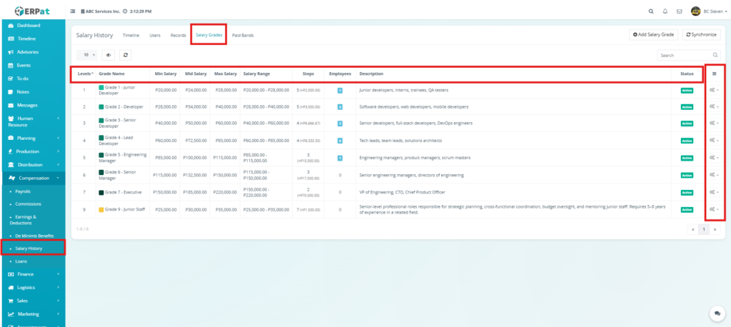This screenshot has height=327, width=731.
Task: Click the table refresh icon button
Action: click(x=125, y=54)
